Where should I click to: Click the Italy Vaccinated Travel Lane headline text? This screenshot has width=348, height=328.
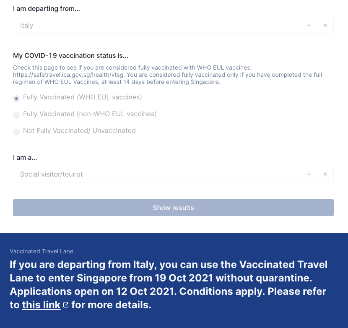click(x=169, y=285)
